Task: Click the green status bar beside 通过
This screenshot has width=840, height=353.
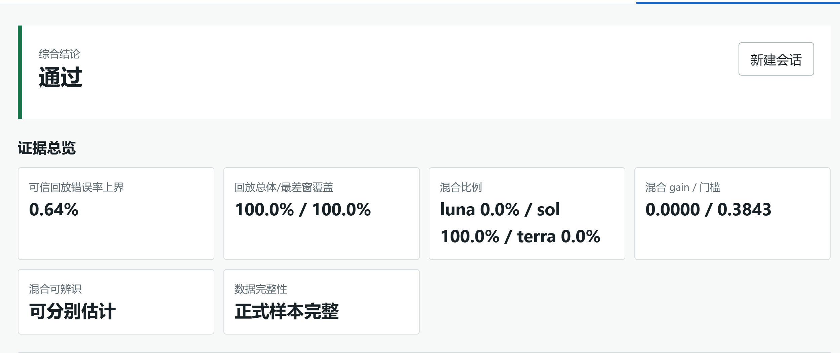Action: pyautogui.click(x=20, y=72)
